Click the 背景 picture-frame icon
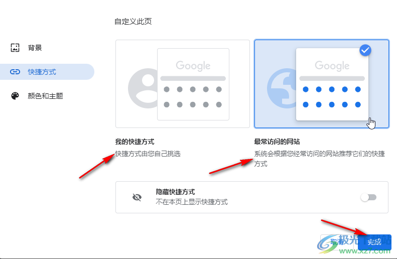 pos(15,48)
